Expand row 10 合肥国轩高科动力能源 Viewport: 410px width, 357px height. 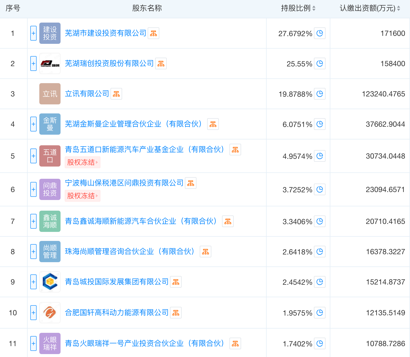pyautogui.click(x=33, y=313)
